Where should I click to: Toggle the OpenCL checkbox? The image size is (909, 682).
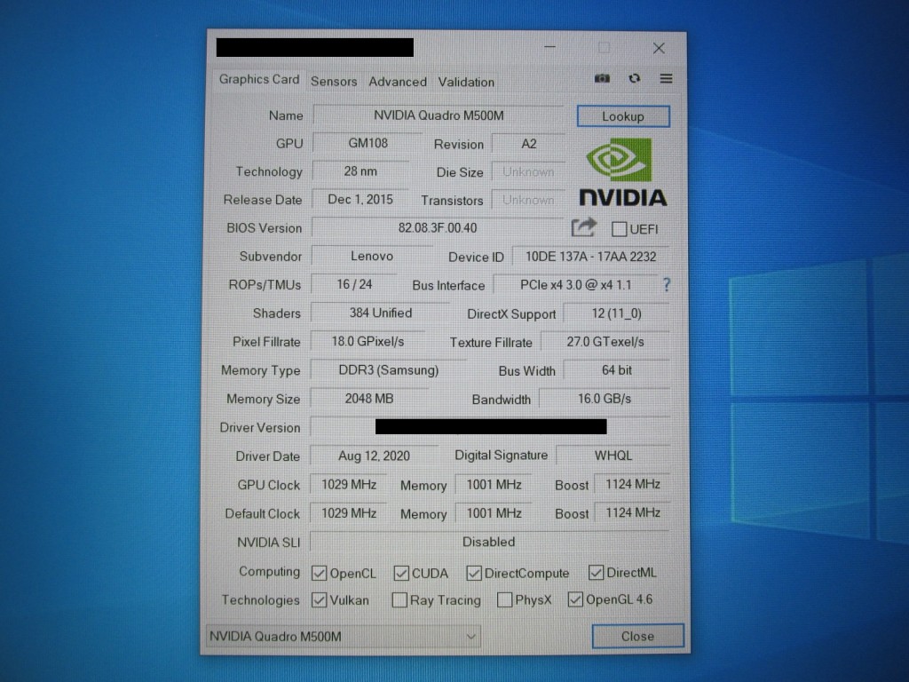pyautogui.click(x=319, y=573)
